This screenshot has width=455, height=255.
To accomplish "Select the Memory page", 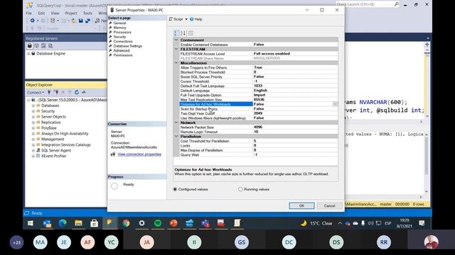I will pos(119,28).
